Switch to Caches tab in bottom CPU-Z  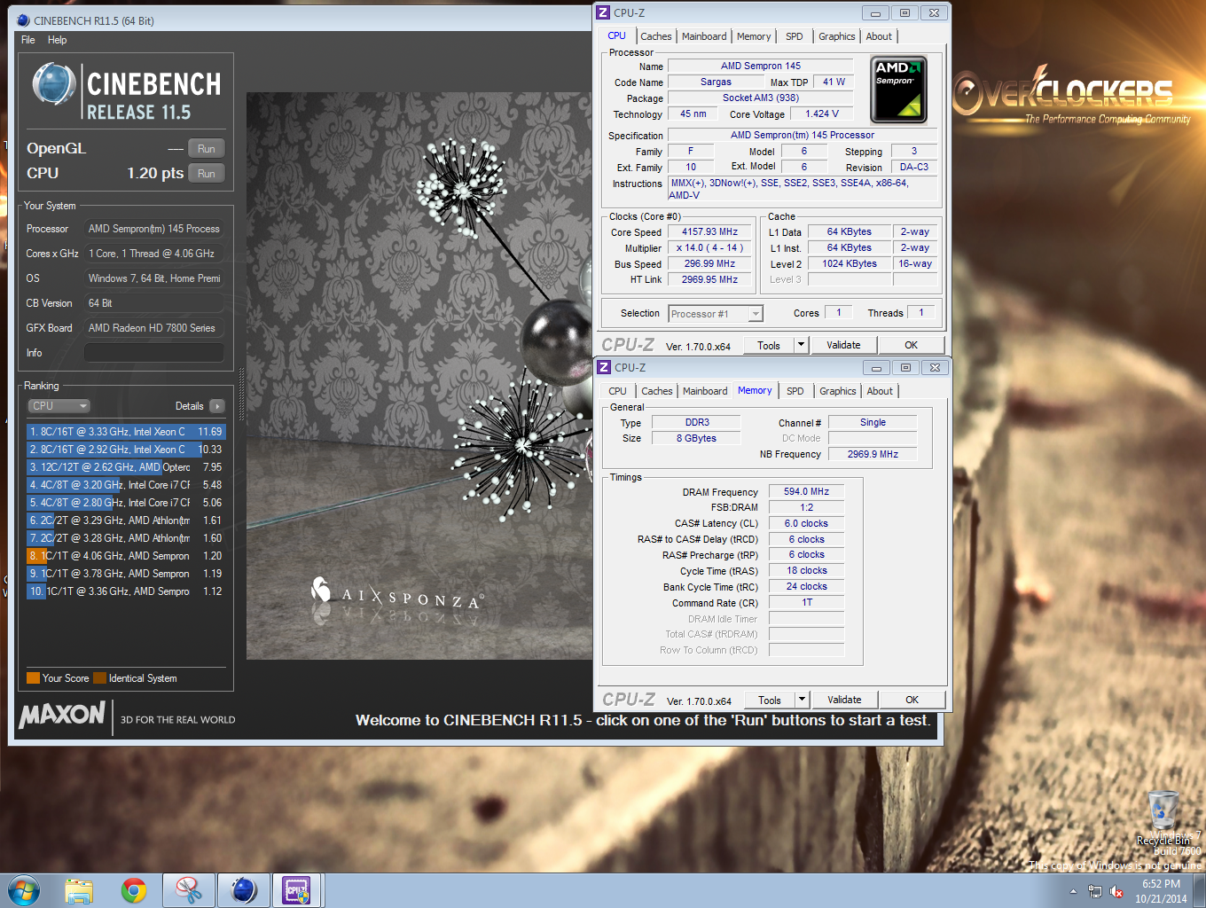(657, 391)
